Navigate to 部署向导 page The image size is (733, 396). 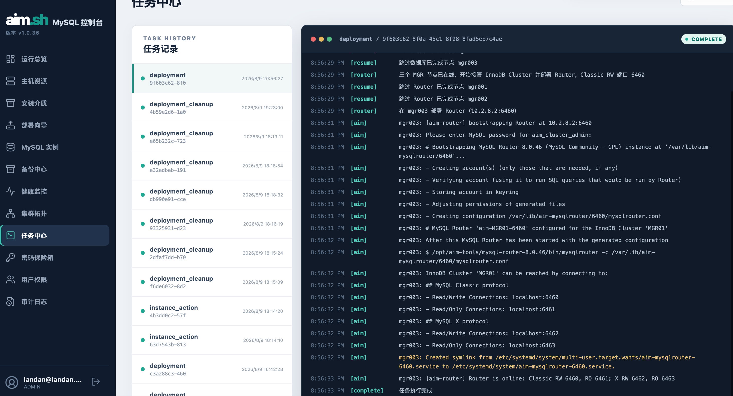(55, 125)
